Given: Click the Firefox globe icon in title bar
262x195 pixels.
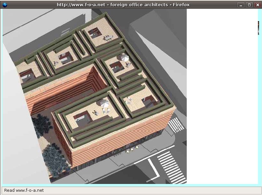Looking at the screenshot, I should [5, 5].
